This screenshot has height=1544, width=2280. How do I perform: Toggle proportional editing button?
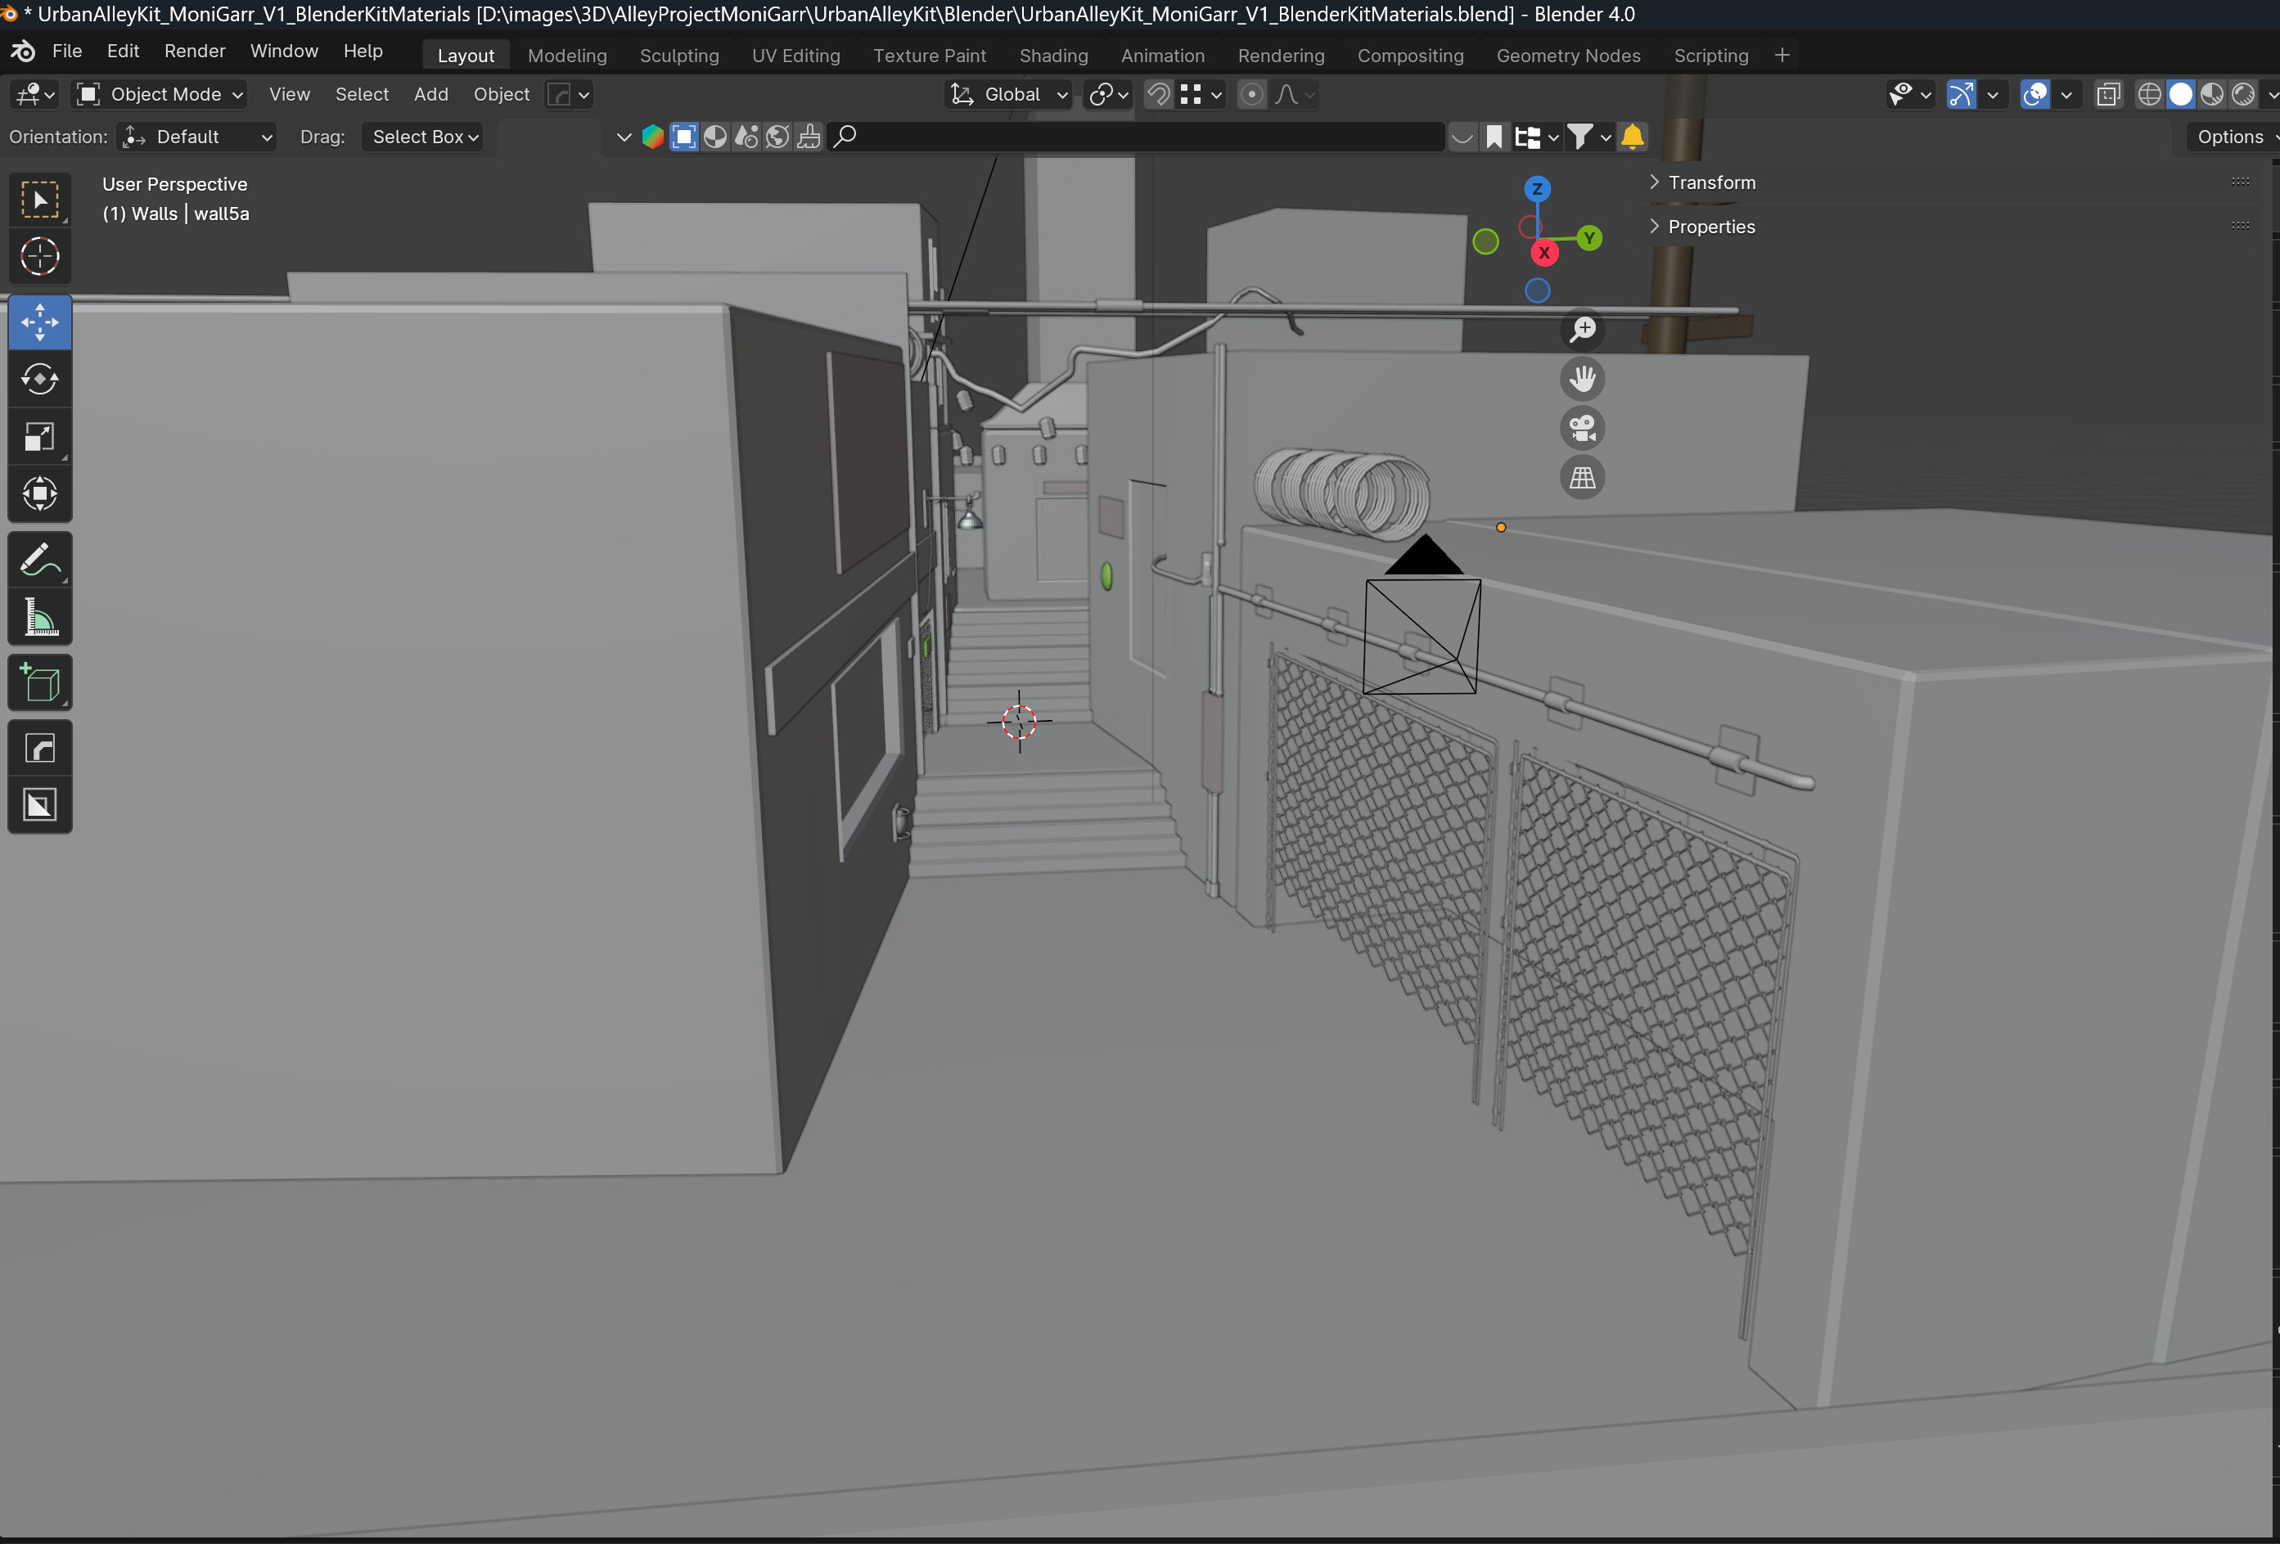[x=1250, y=94]
